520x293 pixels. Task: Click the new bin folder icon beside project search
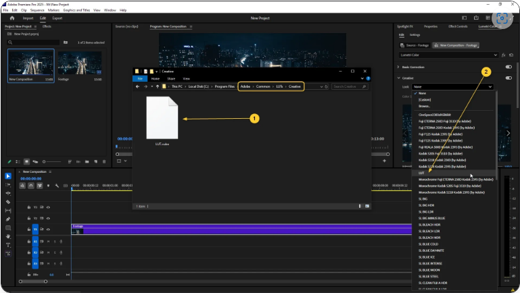[x=66, y=43]
